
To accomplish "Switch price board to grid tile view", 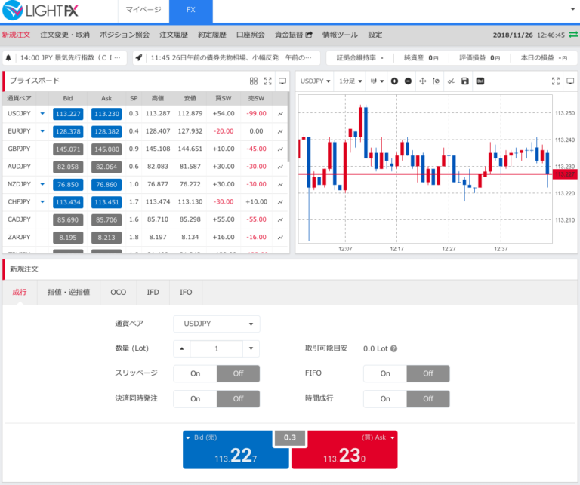I will click(254, 81).
